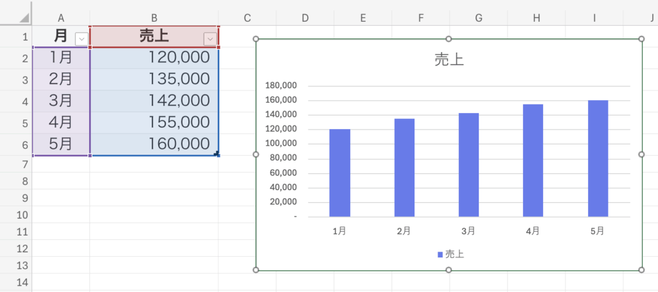Click the 180,000 label on the vertical axis
The height and width of the screenshot is (292, 658).
coord(280,85)
